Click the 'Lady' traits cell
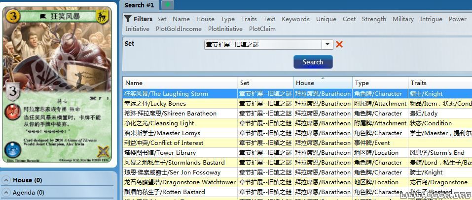This screenshot has height=200, width=472. [440, 114]
